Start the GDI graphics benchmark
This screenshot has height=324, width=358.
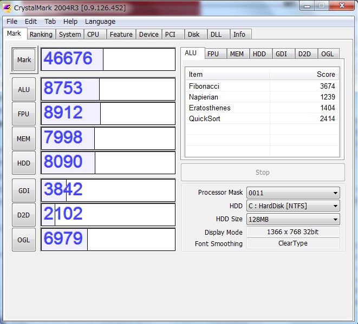click(x=24, y=190)
